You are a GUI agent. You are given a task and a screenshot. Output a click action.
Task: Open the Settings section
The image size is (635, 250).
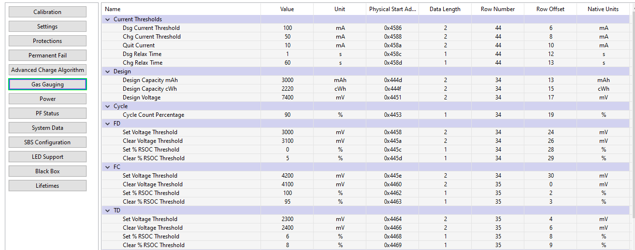[47, 27]
